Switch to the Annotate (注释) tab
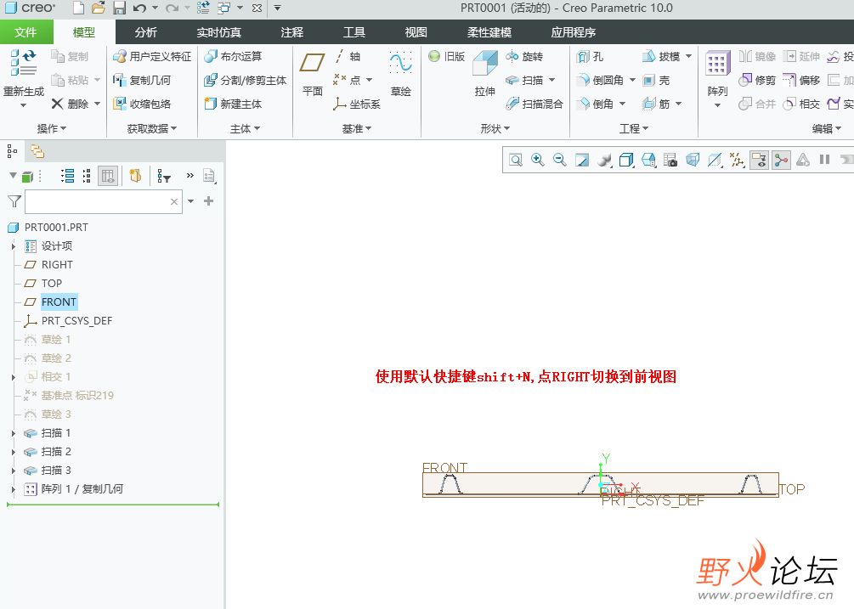Viewport: 854px width, 609px height. coord(292,32)
